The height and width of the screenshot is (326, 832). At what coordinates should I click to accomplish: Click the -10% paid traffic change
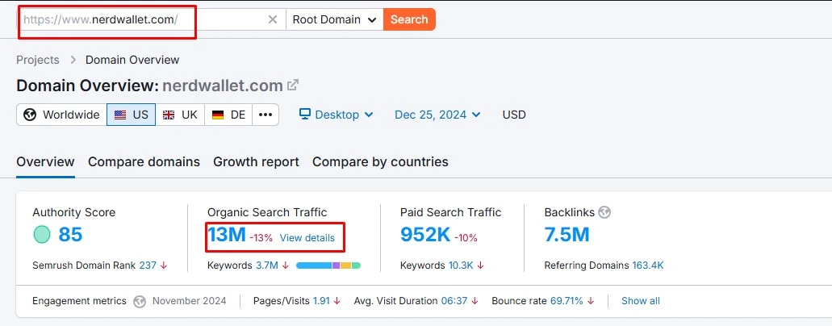466,238
